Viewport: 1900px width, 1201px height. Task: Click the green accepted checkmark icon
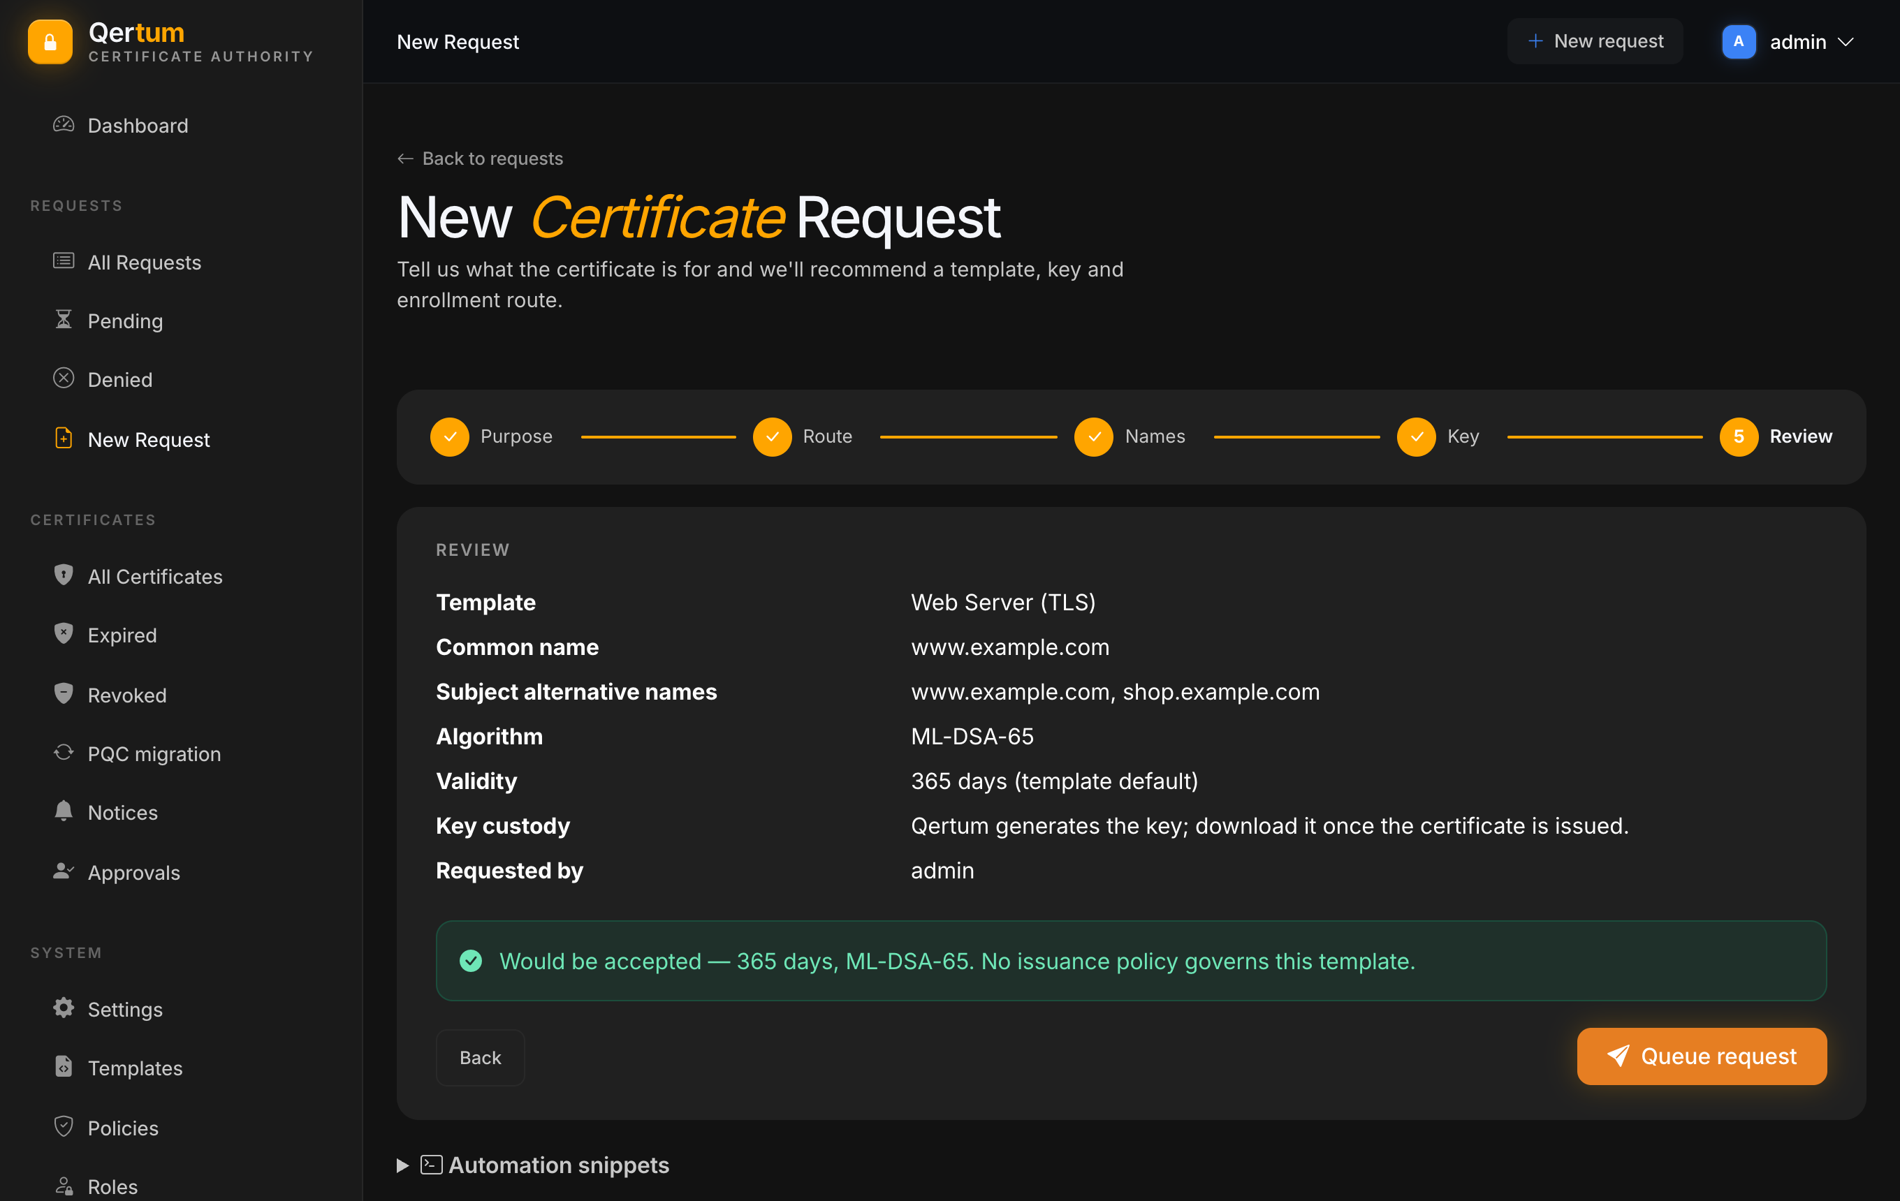click(x=471, y=961)
